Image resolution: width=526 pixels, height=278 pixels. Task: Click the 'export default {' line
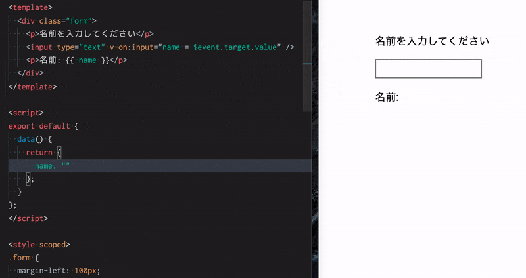pyautogui.click(x=43, y=126)
